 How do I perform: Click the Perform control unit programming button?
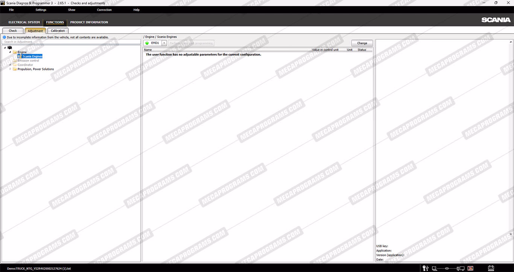[x=191, y=43]
